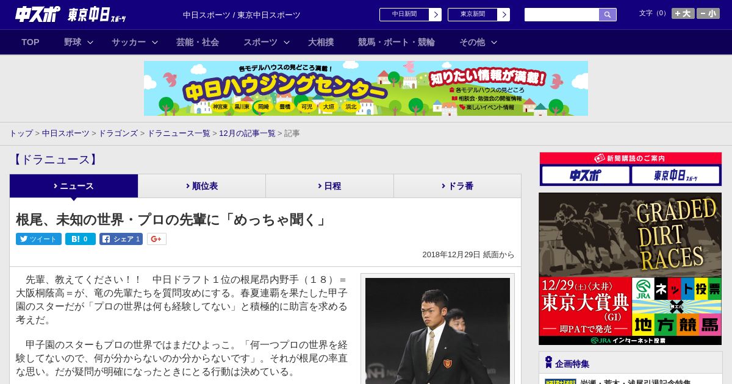Decrease text size with 小 button

[708, 13]
